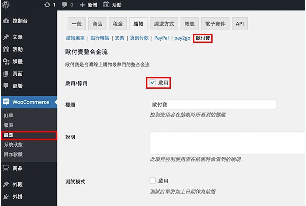
Task: Open the 外觀 menu label
Action: 17,184
